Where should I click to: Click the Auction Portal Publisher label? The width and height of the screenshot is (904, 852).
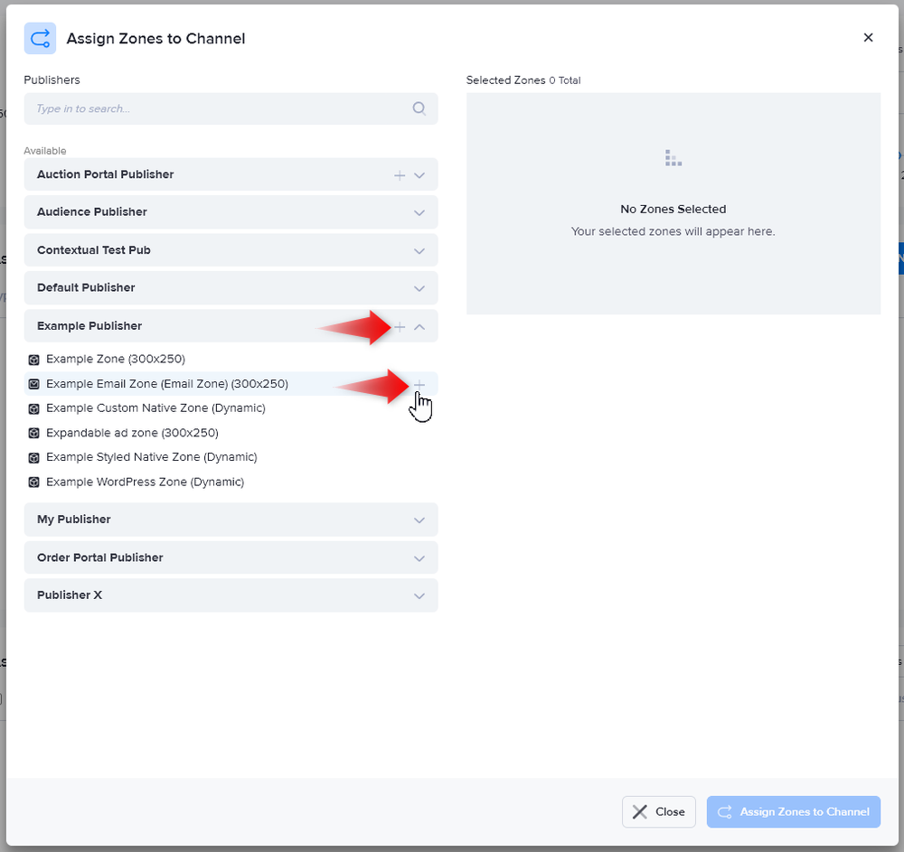(105, 174)
